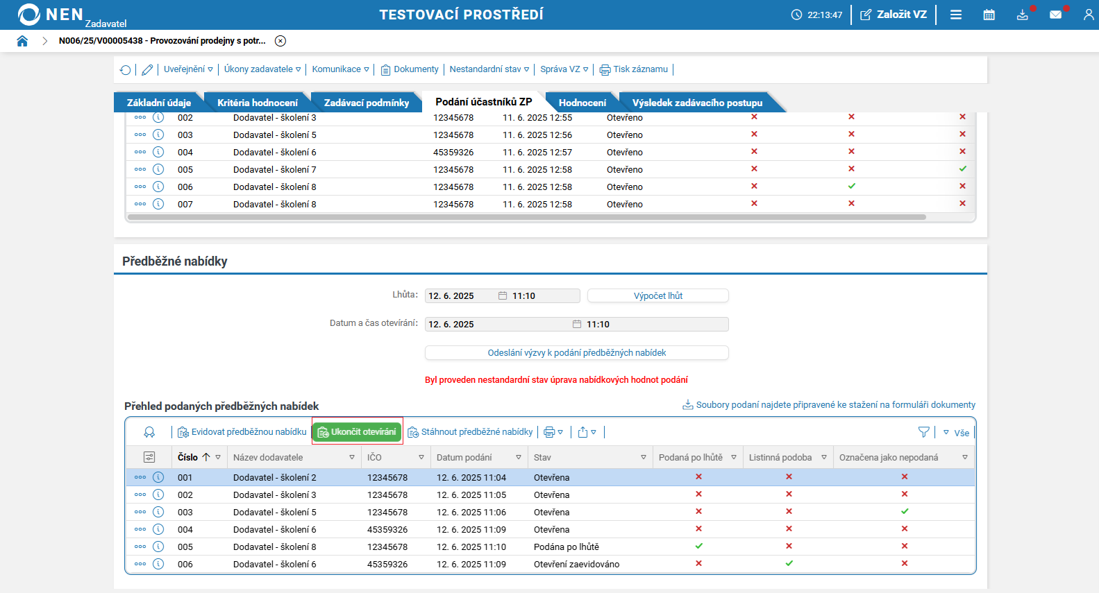Open the Zadávací podmínky tab
Screen dimensions: 1099x593
[366, 103]
